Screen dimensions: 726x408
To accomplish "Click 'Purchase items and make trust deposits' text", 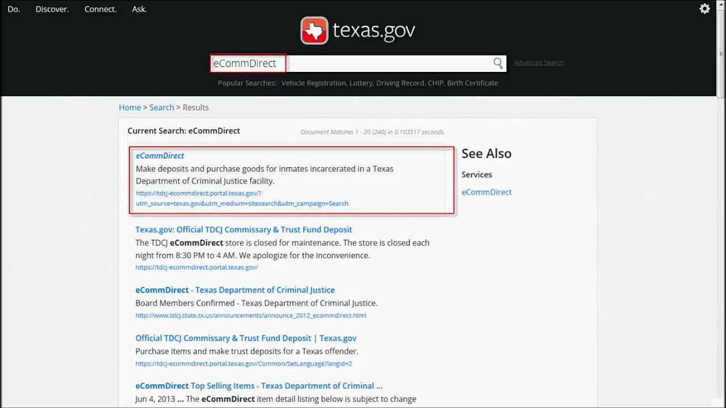I will point(247,351).
